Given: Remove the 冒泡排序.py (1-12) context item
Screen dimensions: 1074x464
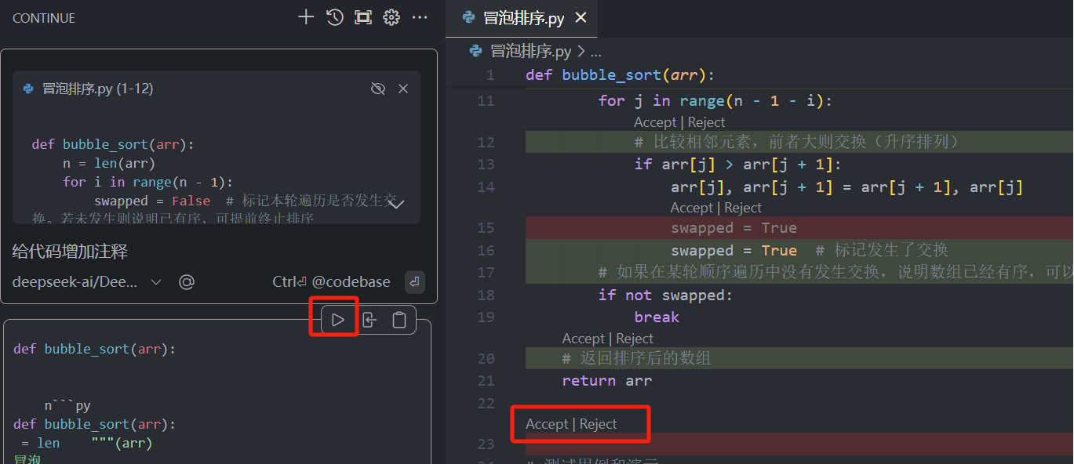Looking at the screenshot, I should (x=403, y=89).
